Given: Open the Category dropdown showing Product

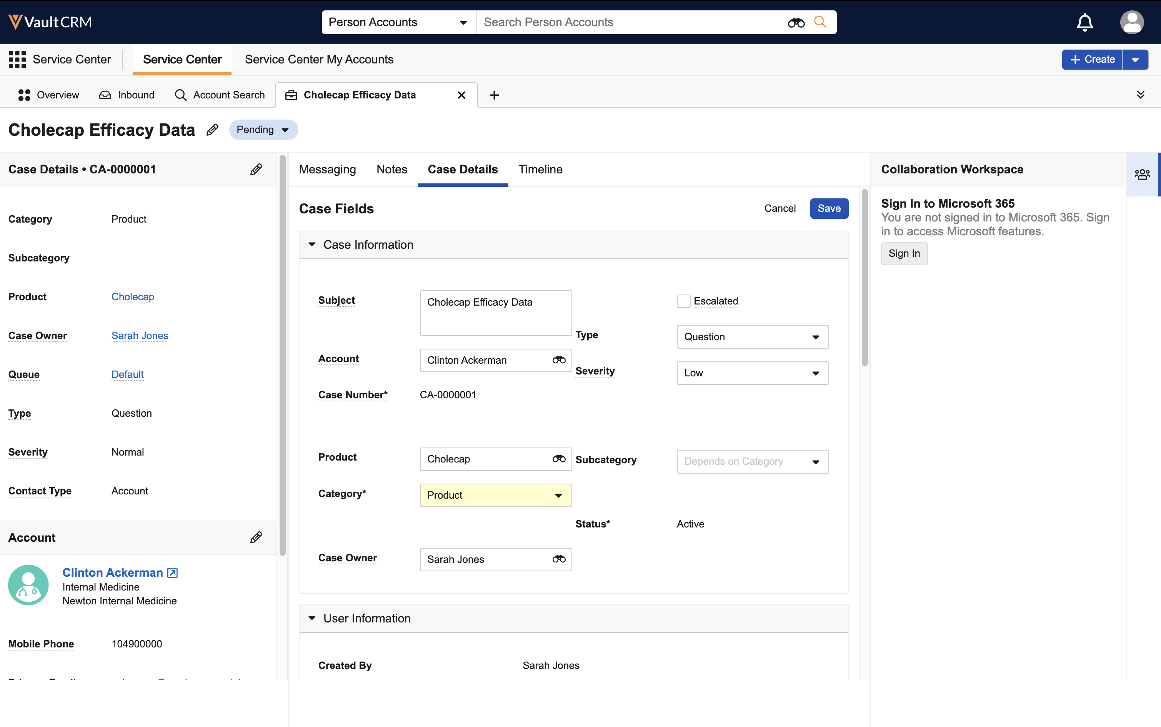Looking at the screenshot, I should point(495,495).
